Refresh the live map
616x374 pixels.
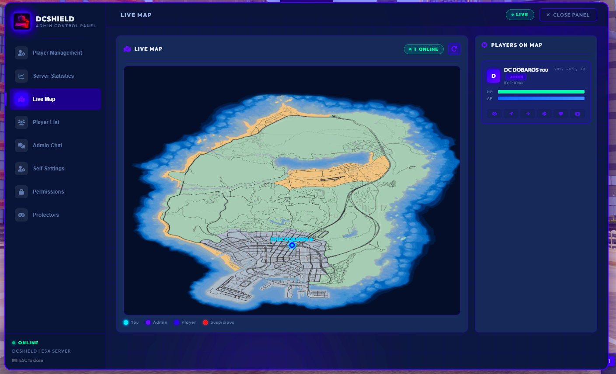point(454,49)
